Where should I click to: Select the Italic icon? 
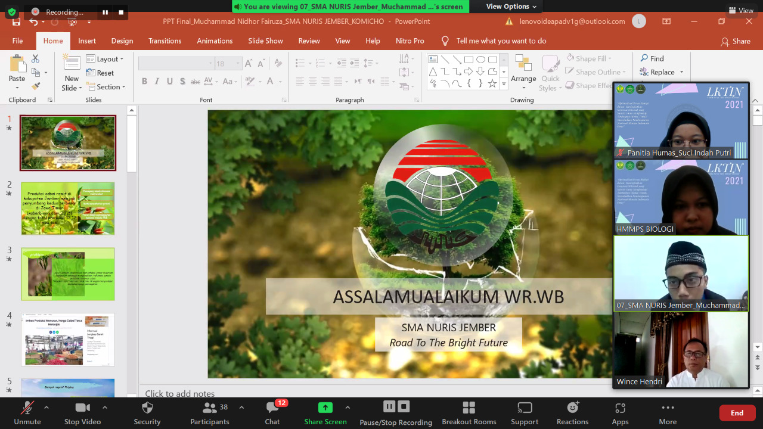pyautogui.click(x=157, y=82)
